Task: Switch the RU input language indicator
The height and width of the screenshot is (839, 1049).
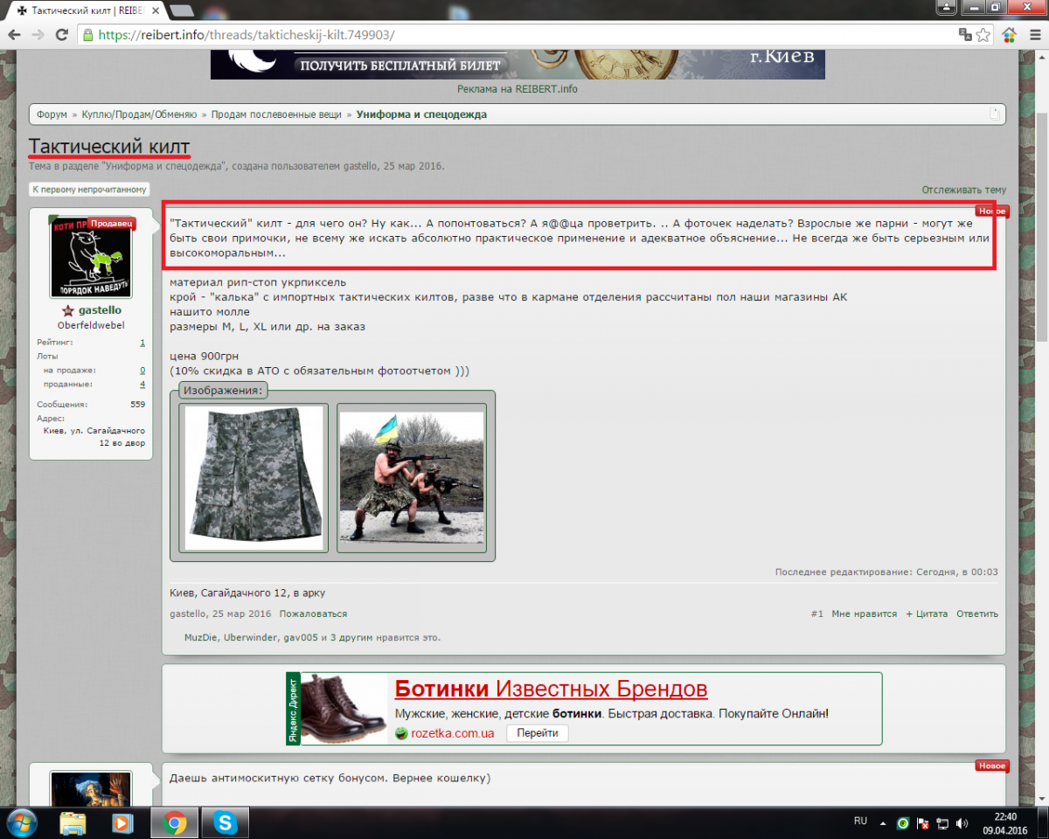Action: click(x=860, y=822)
